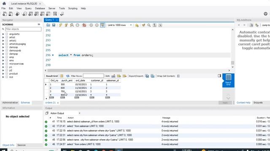Create a new SQL tab from main toolbar

tap(5, 14)
